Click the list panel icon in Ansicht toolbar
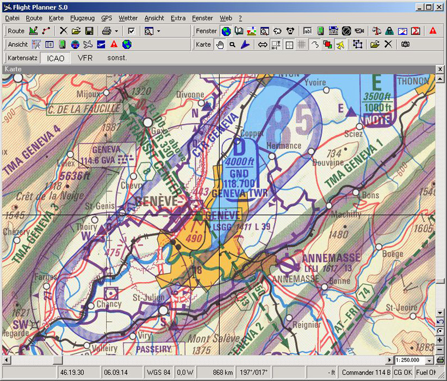447x381 pixels. tap(49, 44)
